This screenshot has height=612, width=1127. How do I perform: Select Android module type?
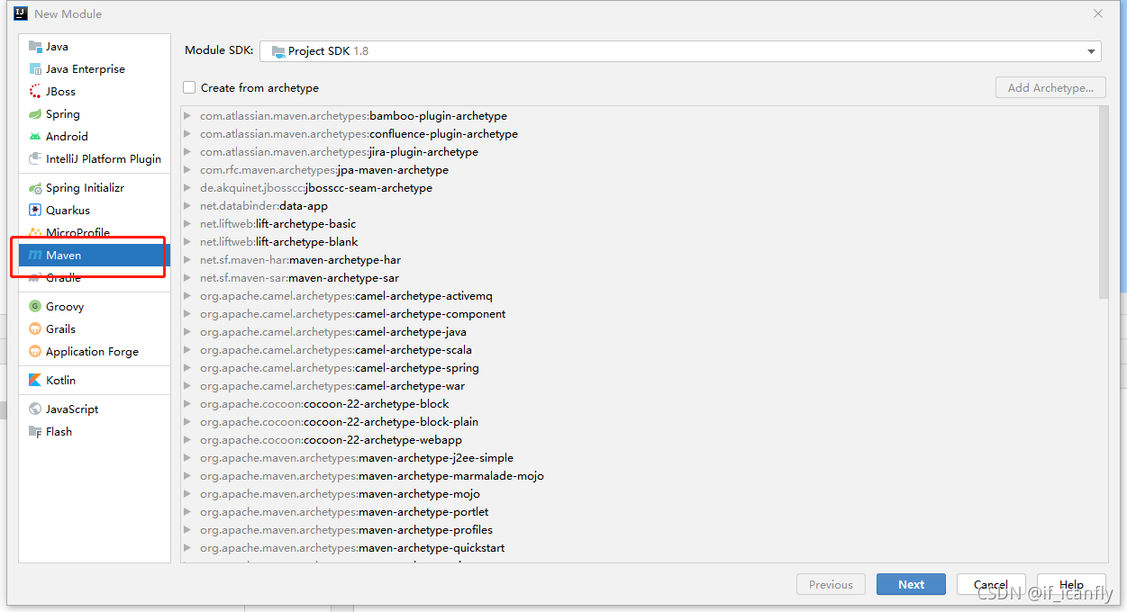[x=95, y=137]
